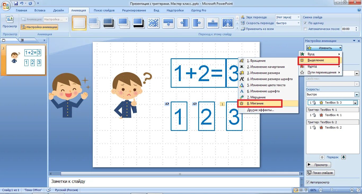Image resolution: width=362 pixels, height=194 pixels.
Task: Click Настройка анимации button
Action: (x=39, y=27)
